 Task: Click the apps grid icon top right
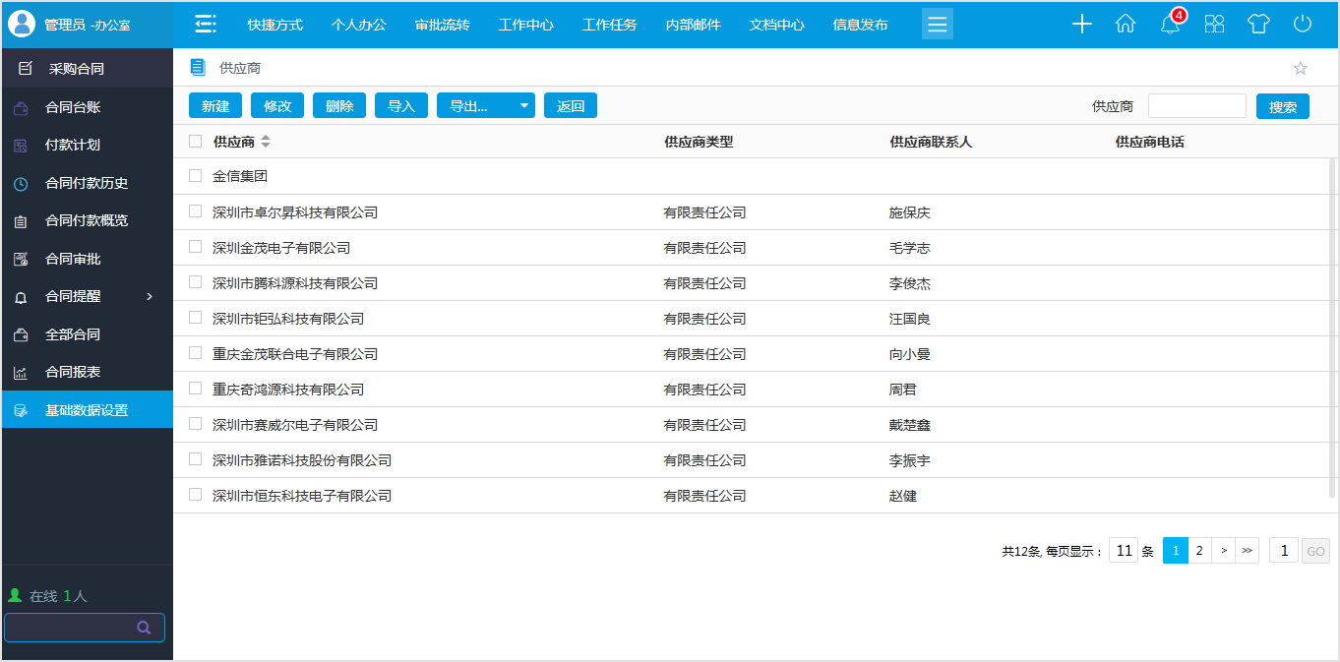(x=1214, y=24)
